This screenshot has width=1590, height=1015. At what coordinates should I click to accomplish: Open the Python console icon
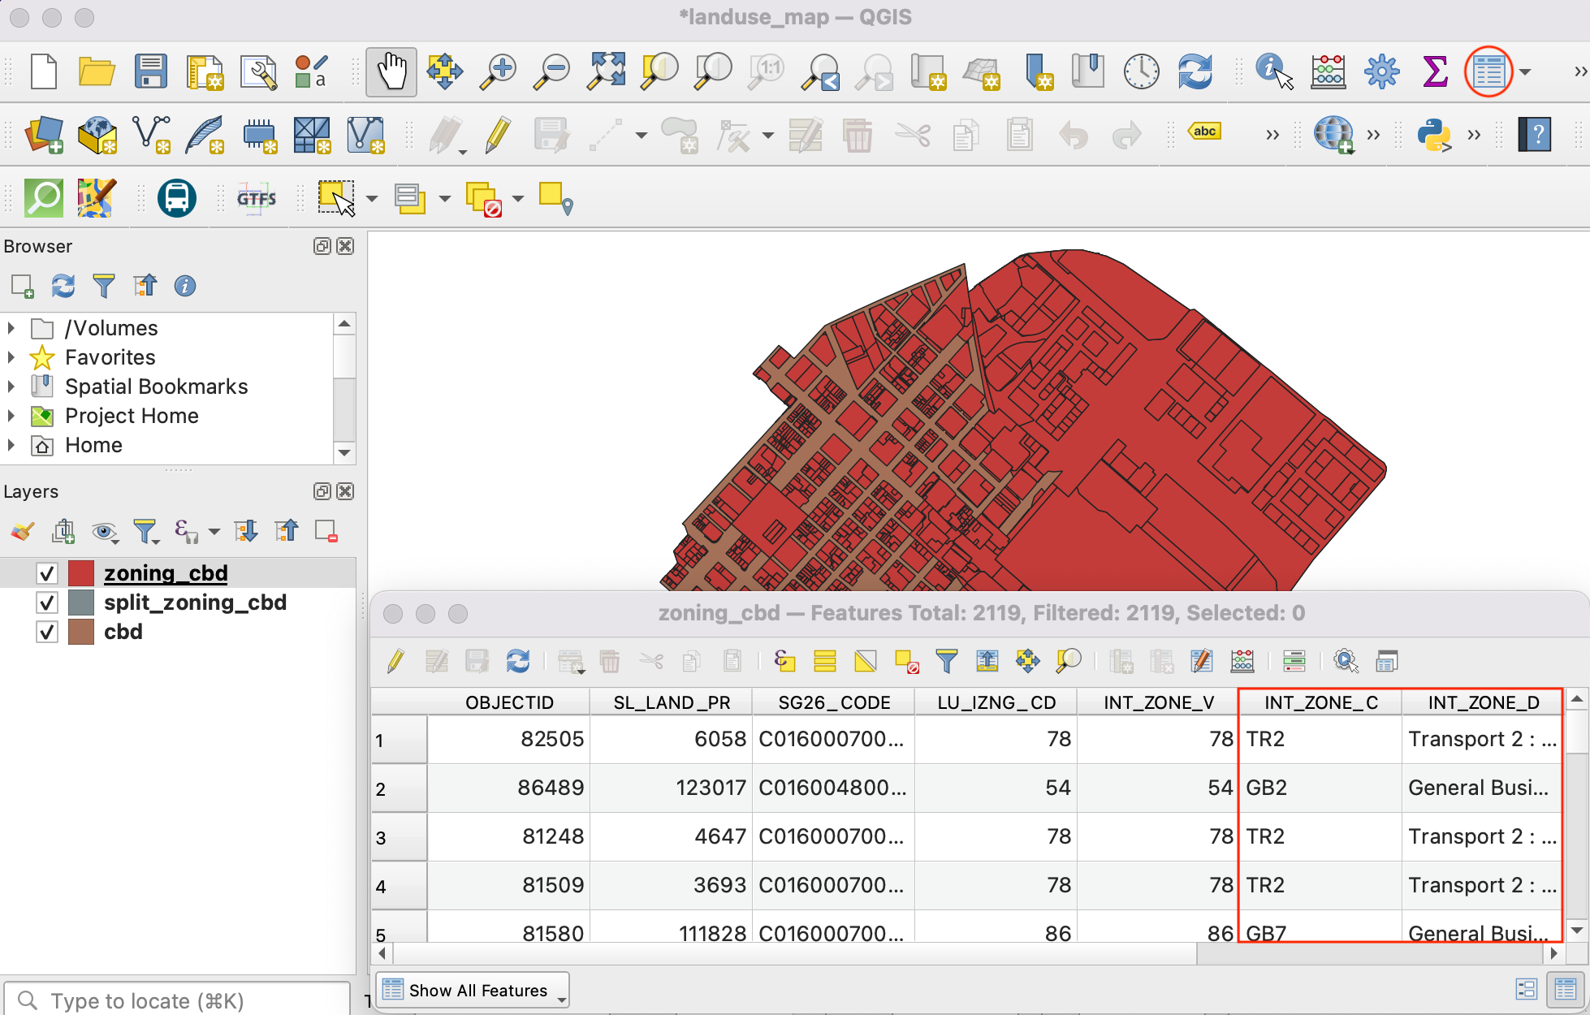[1434, 135]
